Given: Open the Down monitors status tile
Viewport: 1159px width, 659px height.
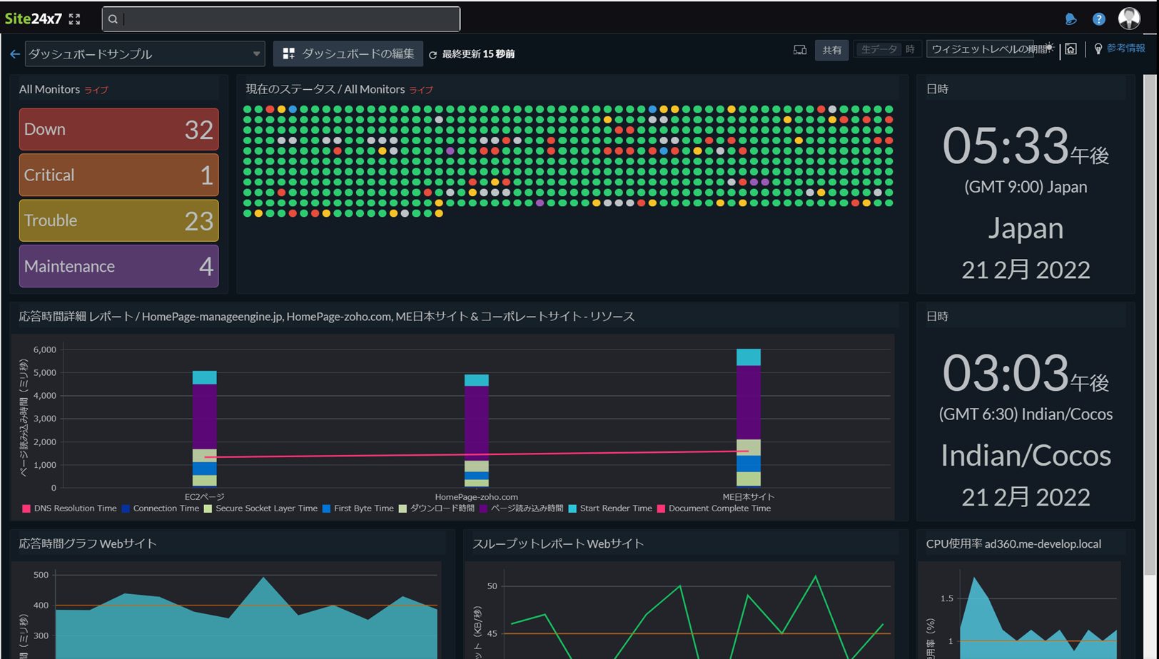Looking at the screenshot, I should tap(118, 129).
